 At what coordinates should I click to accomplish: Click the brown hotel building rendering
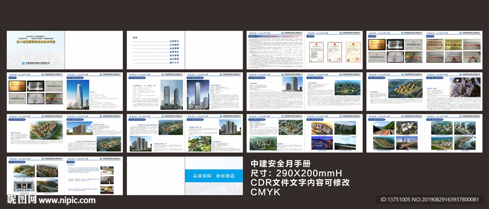click(x=80, y=128)
